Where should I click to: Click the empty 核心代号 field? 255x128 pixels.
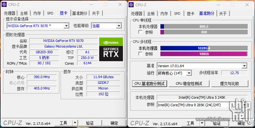tap(42, 83)
